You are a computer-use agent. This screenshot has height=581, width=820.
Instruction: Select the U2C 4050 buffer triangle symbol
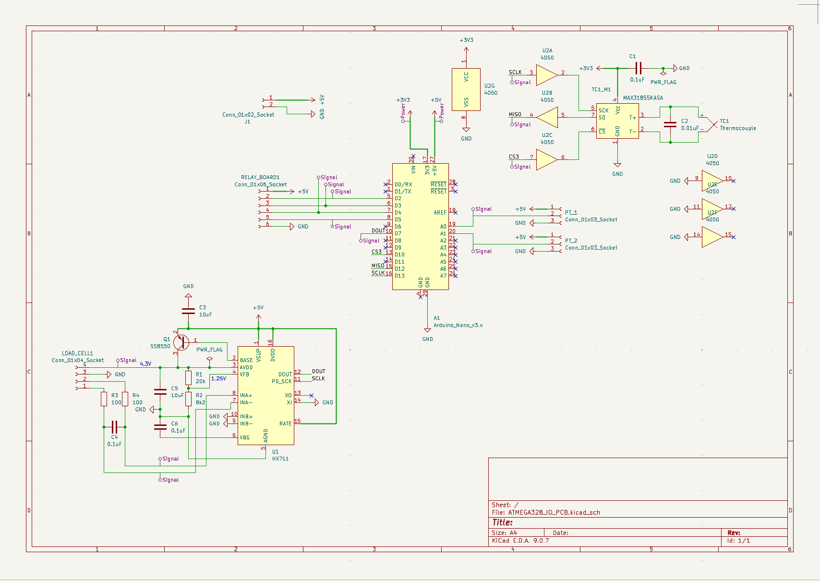[x=546, y=160]
